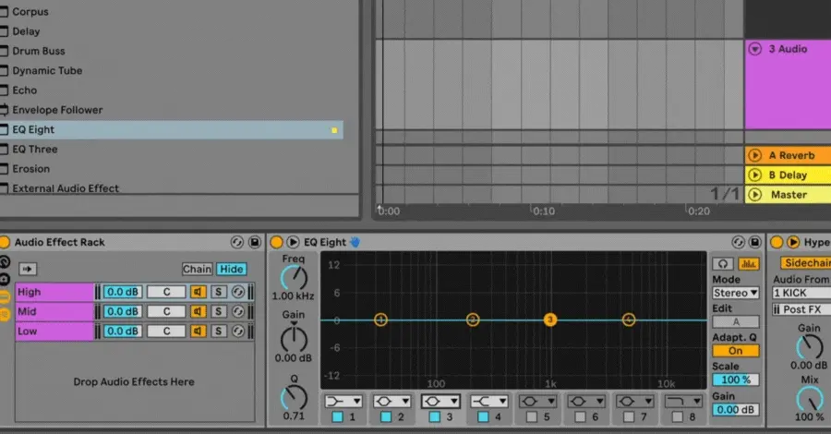The image size is (831, 434).
Task: Fold EQ Eight using its triangle button
Action: [x=293, y=242]
